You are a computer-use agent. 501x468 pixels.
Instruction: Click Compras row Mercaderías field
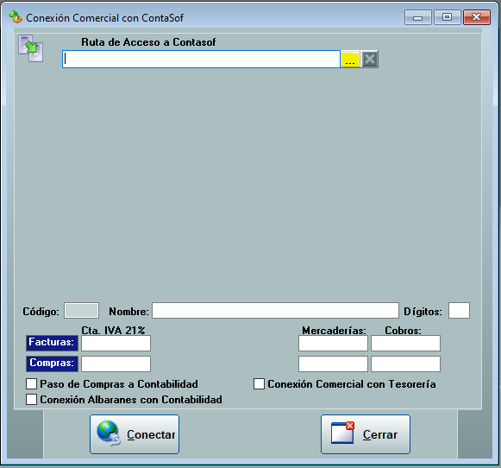(333, 364)
